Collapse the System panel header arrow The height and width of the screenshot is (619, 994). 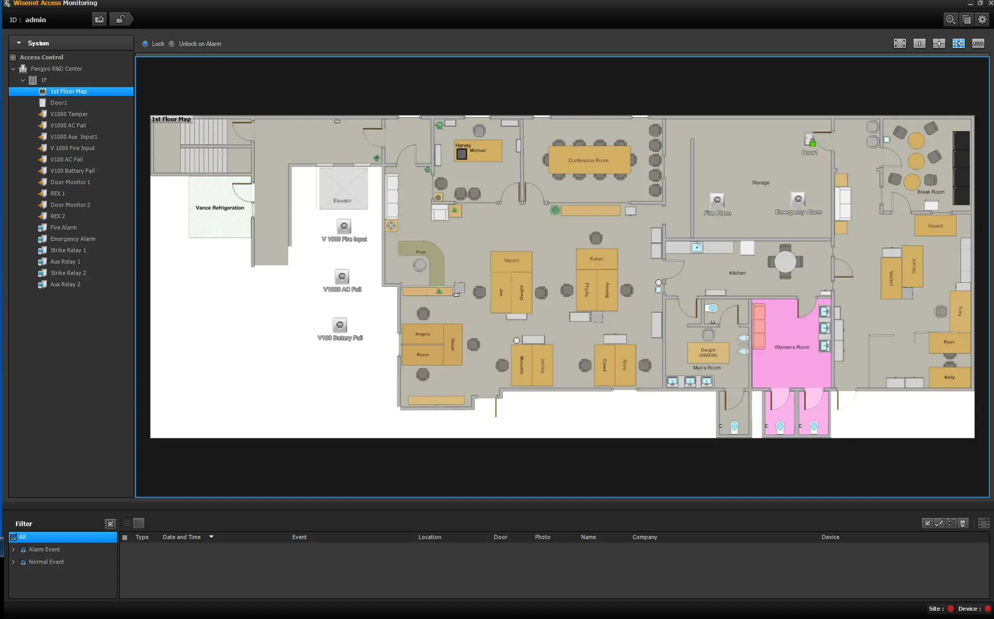(19, 43)
